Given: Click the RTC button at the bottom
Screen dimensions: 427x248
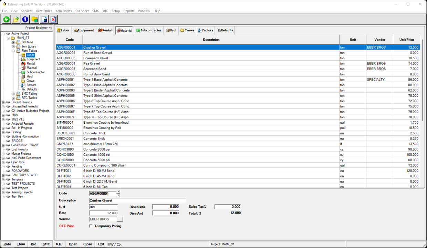Looking at the screenshot, I should point(59,244).
